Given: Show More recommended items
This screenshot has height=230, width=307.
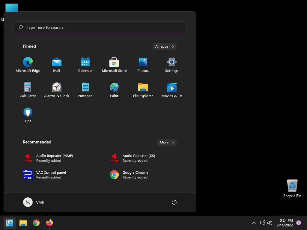Looking at the screenshot, I should (167, 142).
